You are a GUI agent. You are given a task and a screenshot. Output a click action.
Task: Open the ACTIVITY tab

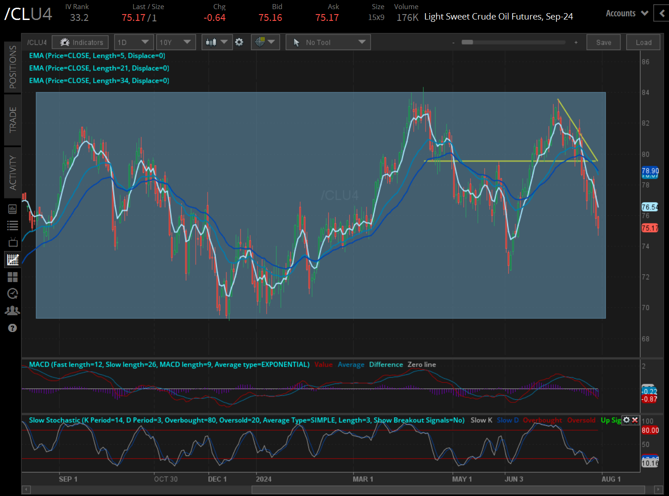[12, 173]
